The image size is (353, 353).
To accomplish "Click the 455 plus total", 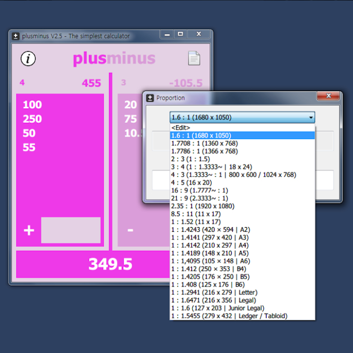I will tap(91, 83).
